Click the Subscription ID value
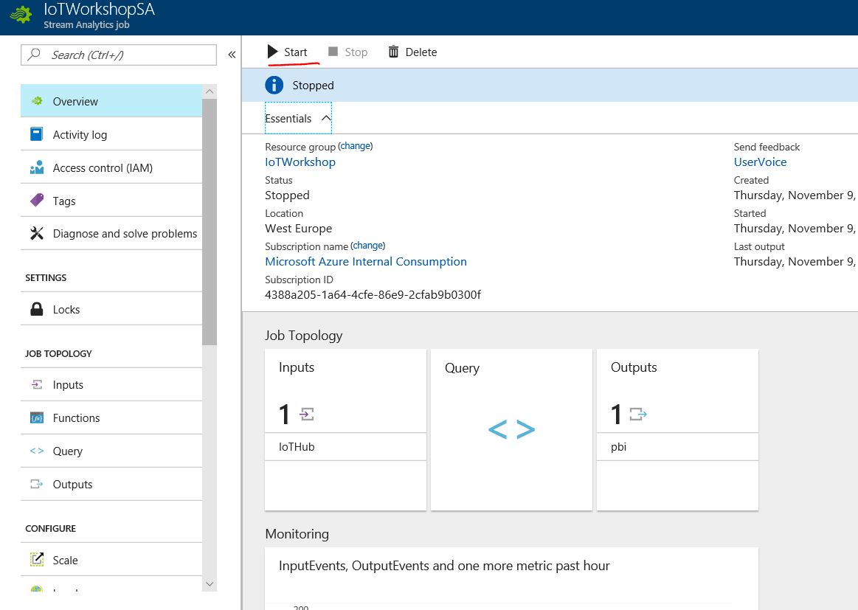Image resolution: width=858 pixels, height=610 pixels. pyautogui.click(x=373, y=295)
